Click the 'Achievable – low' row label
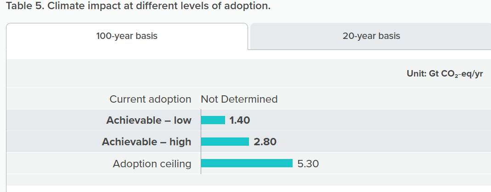491x192 pixels. [149, 120]
